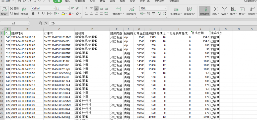
Task: Click the Paste clipboard icon
Action: point(4,9)
